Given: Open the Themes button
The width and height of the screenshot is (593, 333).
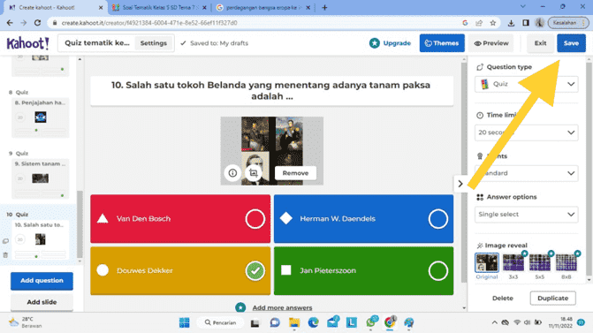Looking at the screenshot, I should (x=442, y=43).
